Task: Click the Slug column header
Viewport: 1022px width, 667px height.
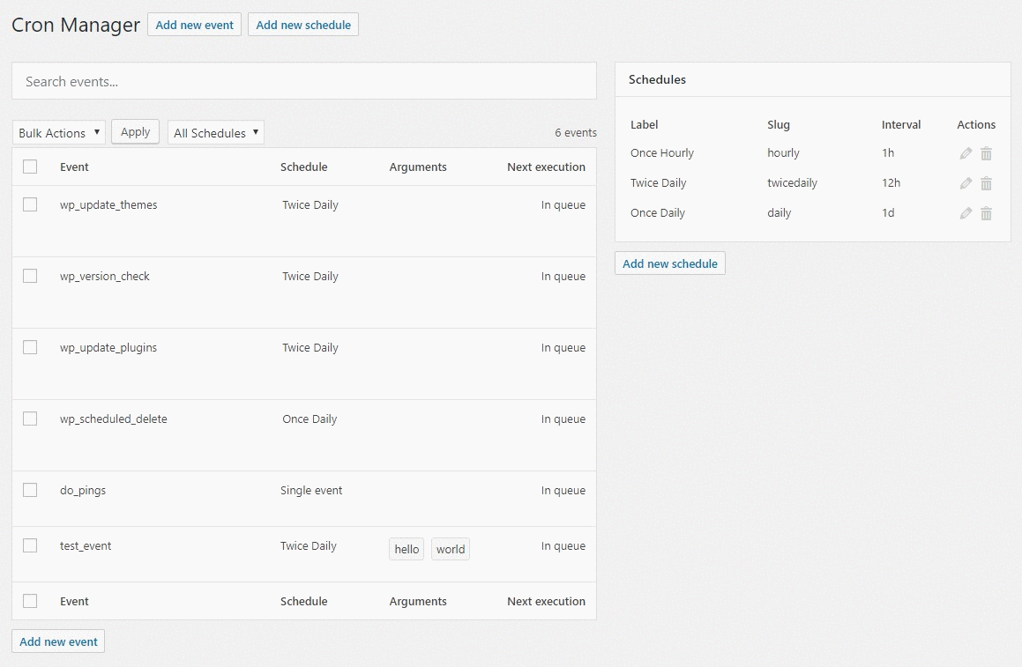Action: 779,124
